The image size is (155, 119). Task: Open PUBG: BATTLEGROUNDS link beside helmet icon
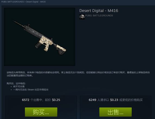pos(99,16)
